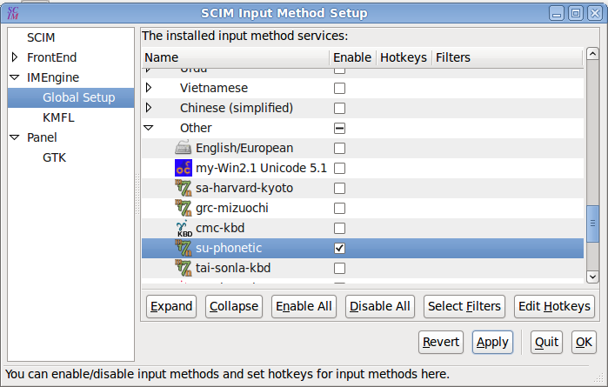Collapse the Other group
This screenshot has width=608, height=387.
tap(149, 128)
